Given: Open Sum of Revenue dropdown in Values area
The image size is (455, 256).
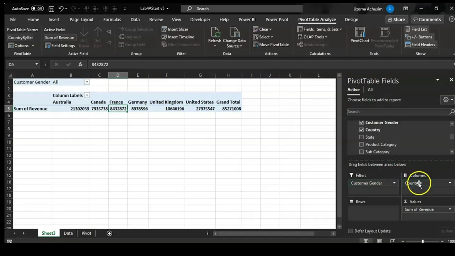Looking at the screenshot, I should click(x=450, y=209).
